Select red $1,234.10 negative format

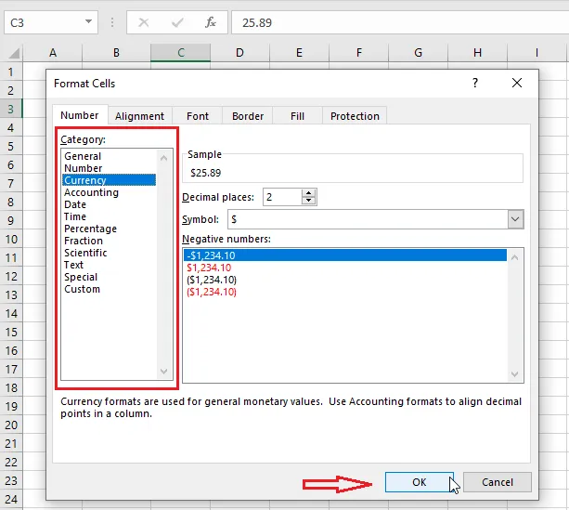[x=344, y=268]
